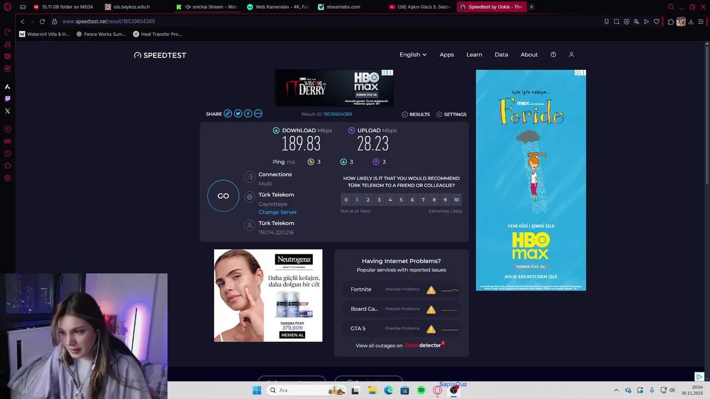
Task: Click the GO start test button
Action: 223,196
